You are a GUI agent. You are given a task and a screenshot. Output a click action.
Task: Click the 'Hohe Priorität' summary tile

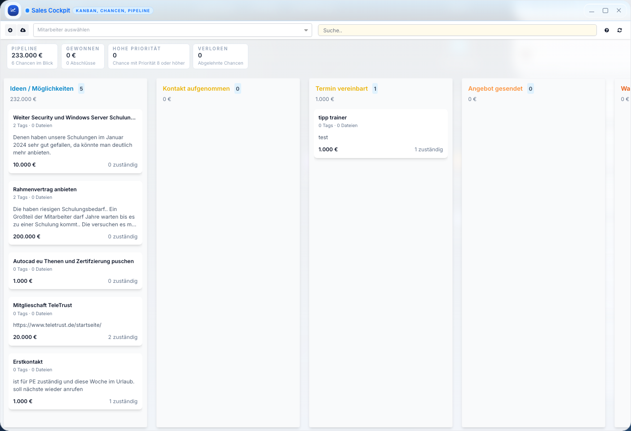tap(149, 56)
